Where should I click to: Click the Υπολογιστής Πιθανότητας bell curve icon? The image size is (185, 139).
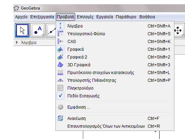pyautogui.click(x=60, y=80)
